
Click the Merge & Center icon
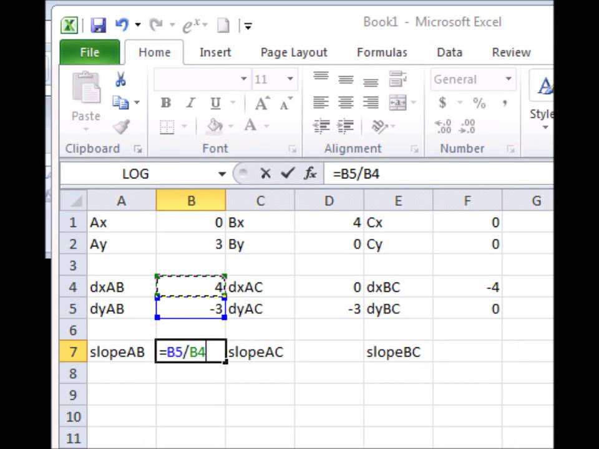397,103
